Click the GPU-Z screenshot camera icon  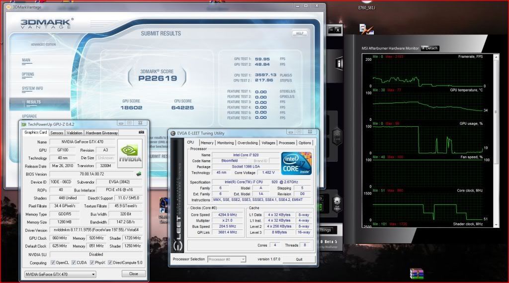click(x=141, y=133)
